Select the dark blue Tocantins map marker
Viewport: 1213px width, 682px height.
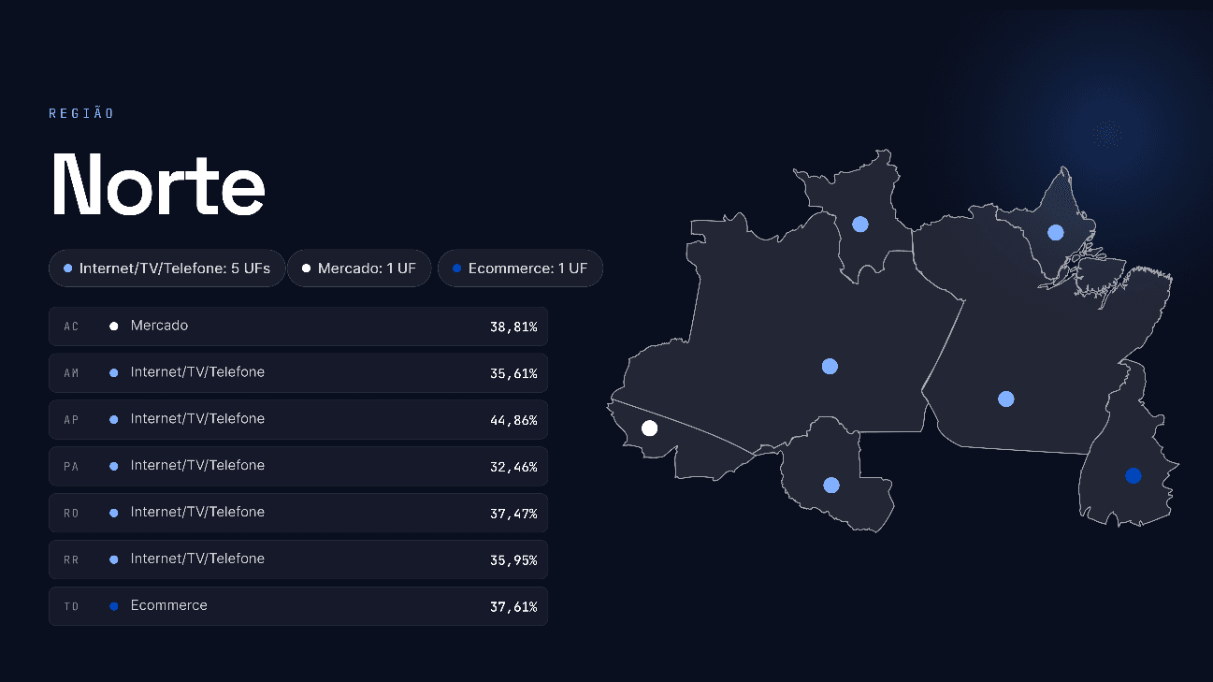[x=1134, y=475]
